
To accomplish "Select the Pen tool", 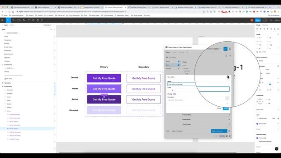I will point(24,20).
